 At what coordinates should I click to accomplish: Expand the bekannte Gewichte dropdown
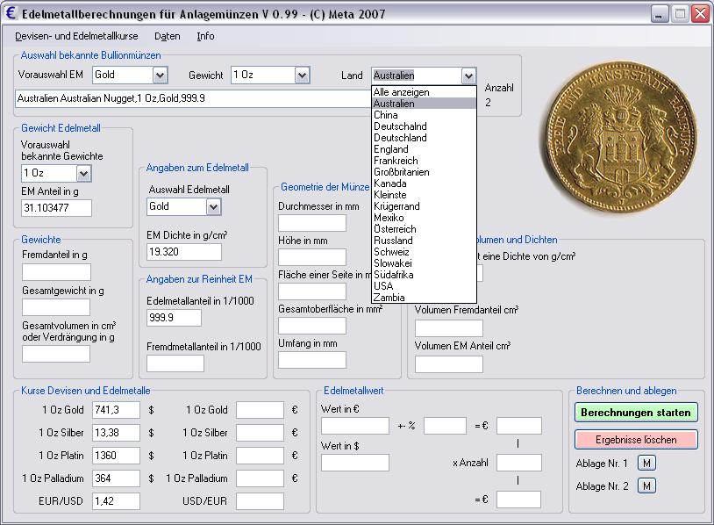(83, 173)
